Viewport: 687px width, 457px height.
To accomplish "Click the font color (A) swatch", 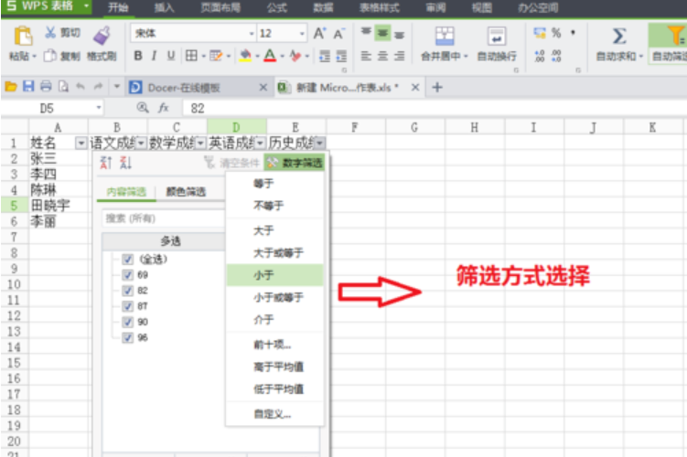I will (270, 56).
